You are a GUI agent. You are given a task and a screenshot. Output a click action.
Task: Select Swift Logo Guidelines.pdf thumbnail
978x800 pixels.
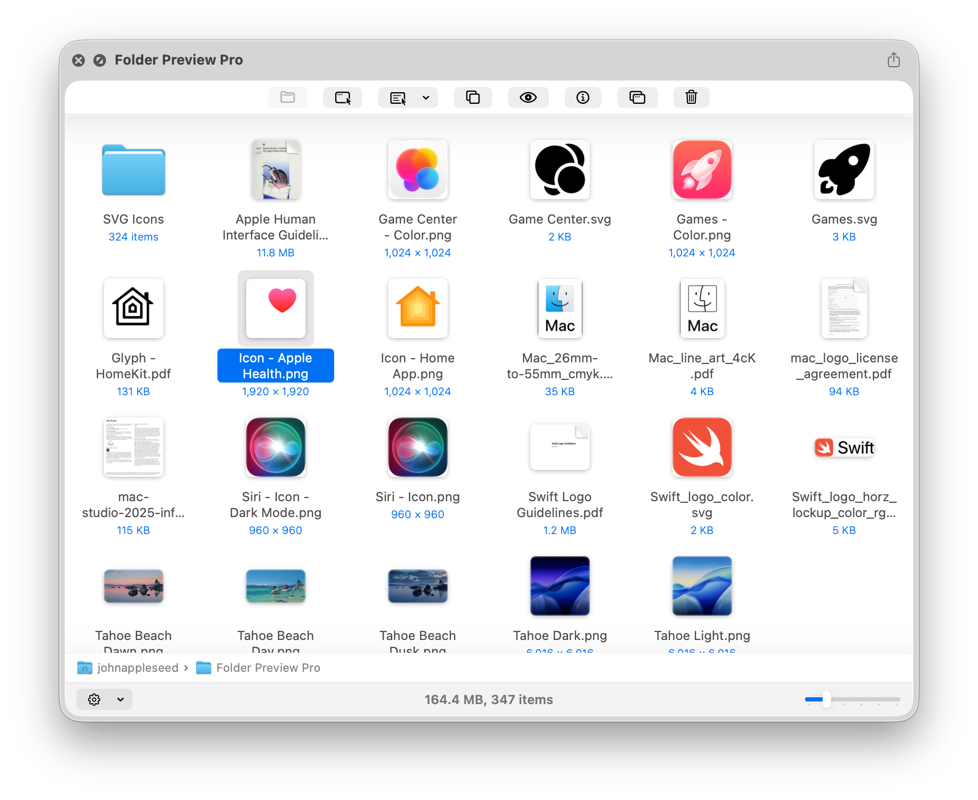tap(560, 447)
